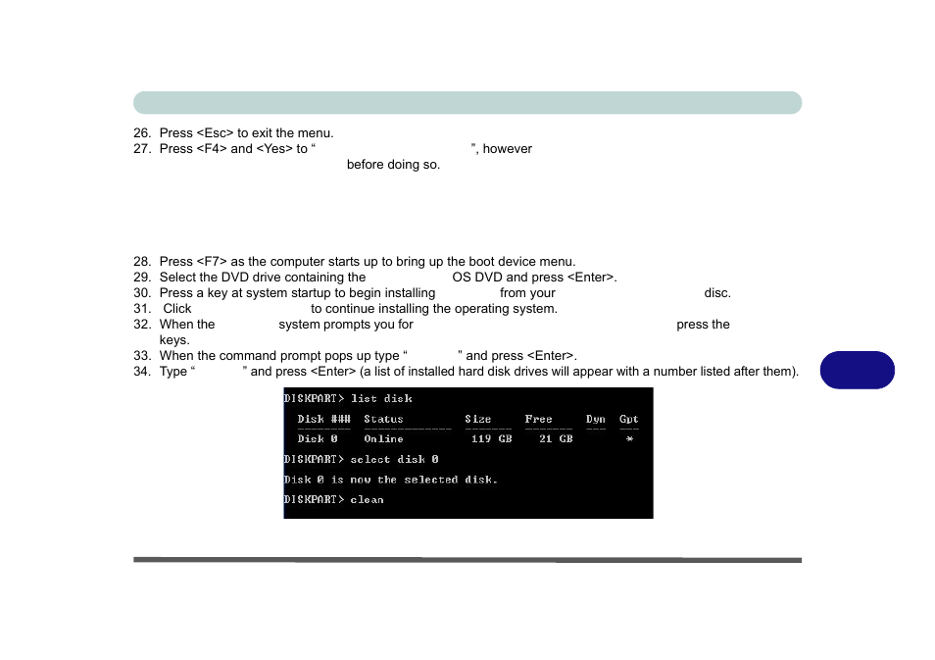Click the "21 GB" free value
This screenshot has width=935, height=660.
point(556,438)
